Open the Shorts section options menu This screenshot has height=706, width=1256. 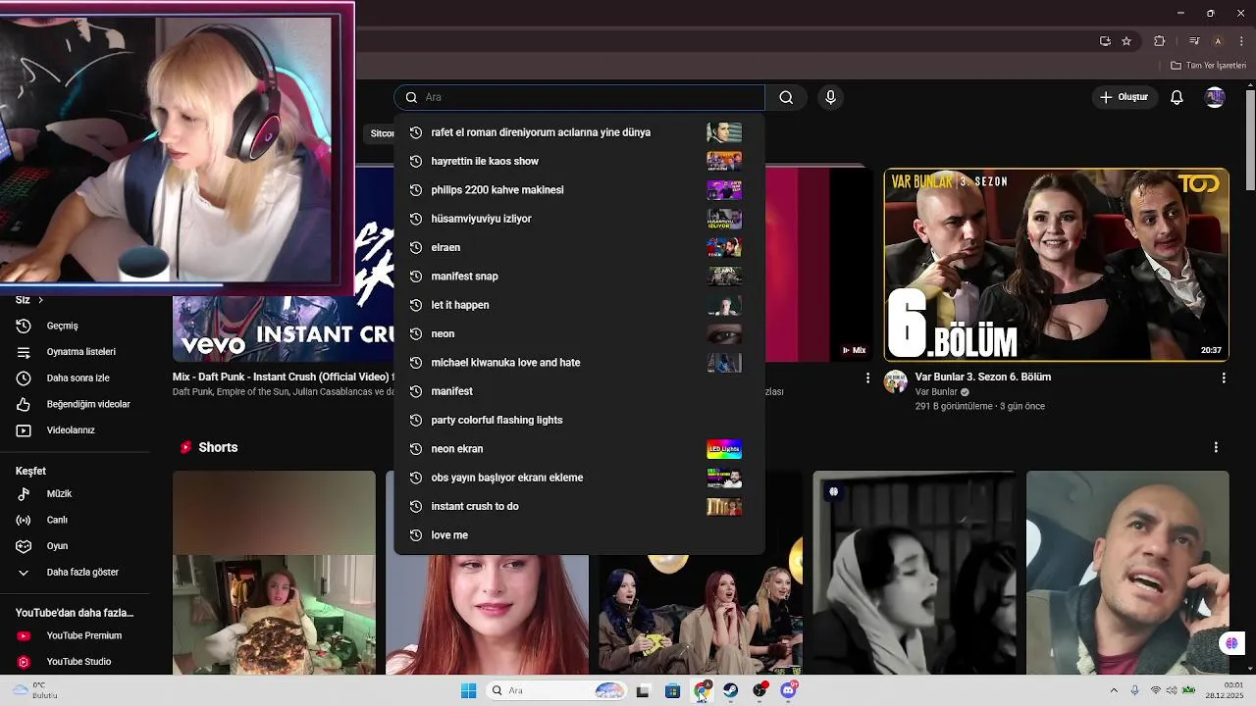point(1216,447)
